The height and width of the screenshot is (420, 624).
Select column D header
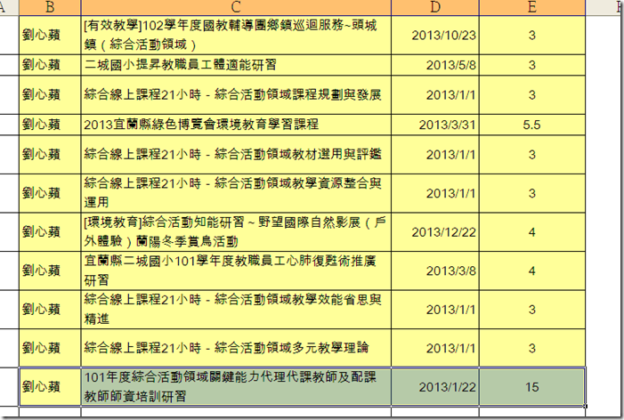point(434,8)
